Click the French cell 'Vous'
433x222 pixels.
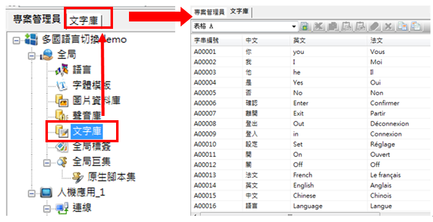point(378,52)
